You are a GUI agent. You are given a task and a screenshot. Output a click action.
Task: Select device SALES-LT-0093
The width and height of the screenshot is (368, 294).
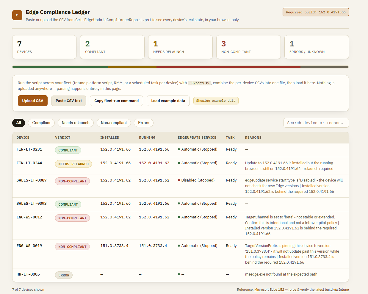pyautogui.click(x=32, y=204)
